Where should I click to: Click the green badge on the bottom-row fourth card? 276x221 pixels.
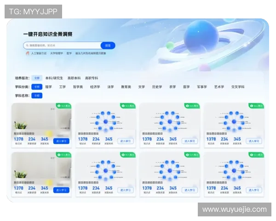point(257,155)
